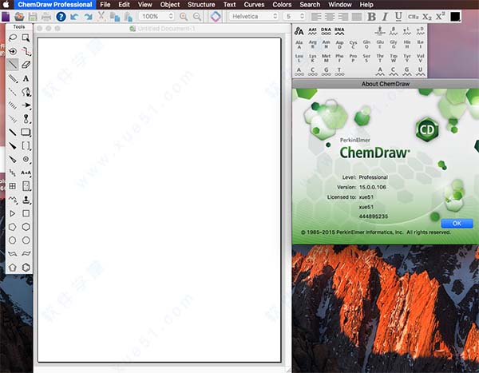
Task: Select the Cyclobutane ring tool
Action: [26, 213]
